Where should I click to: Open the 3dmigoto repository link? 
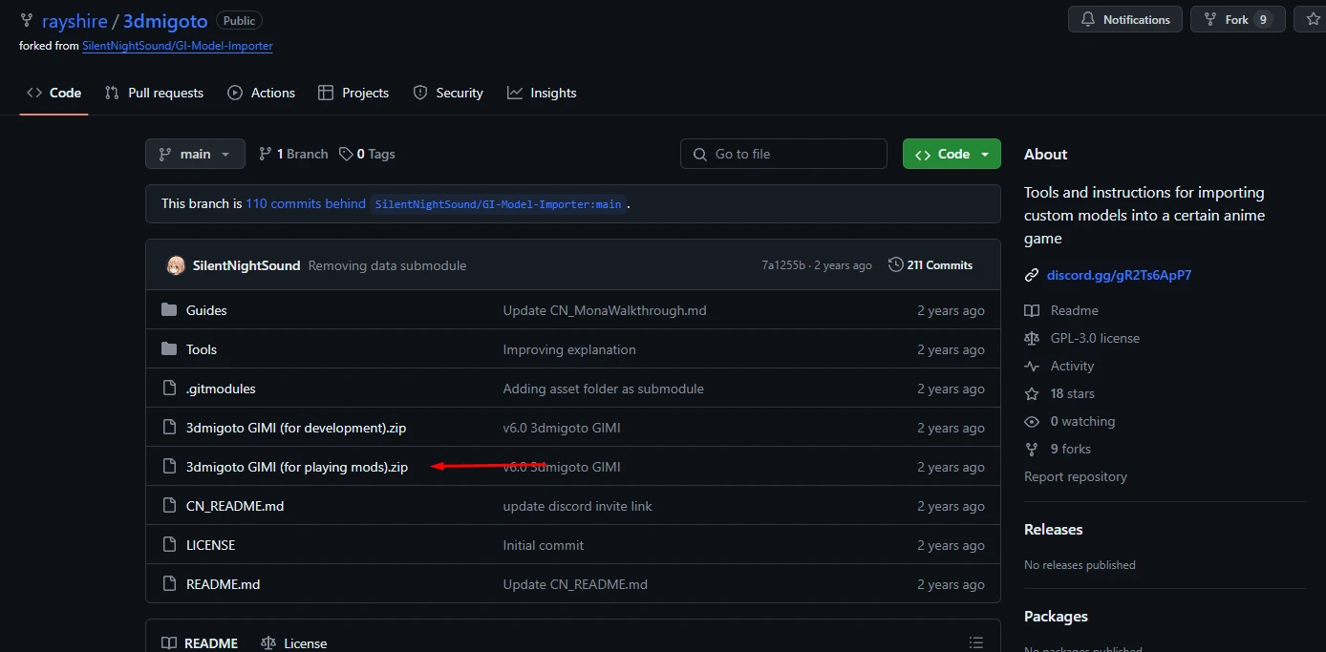pyautogui.click(x=165, y=20)
